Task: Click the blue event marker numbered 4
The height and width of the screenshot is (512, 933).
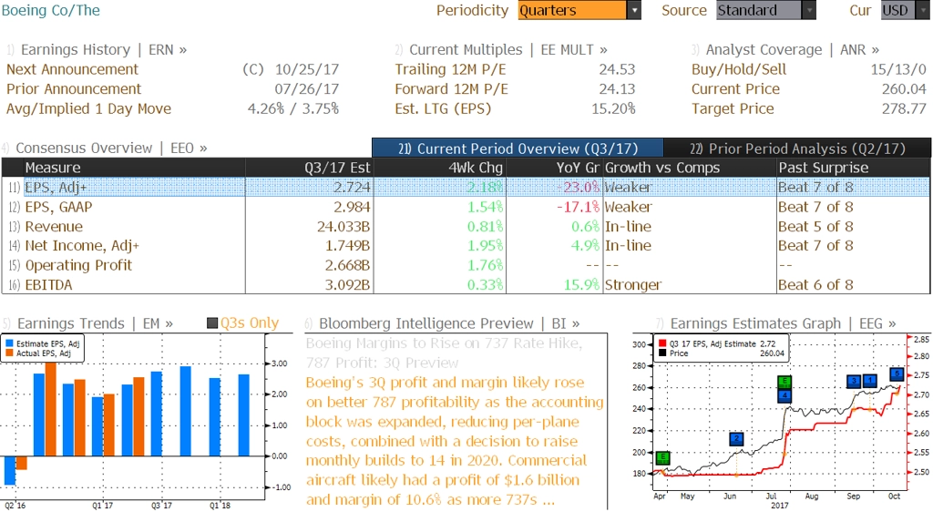Action: click(x=784, y=395)
